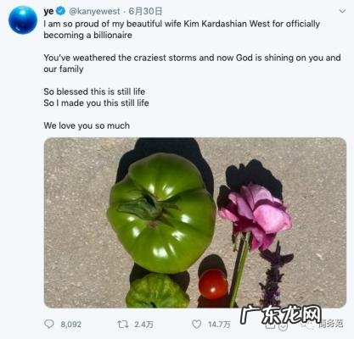Viewport: 354px width, 339px height.
Task: Click the 14.7万 likes count
Action: coord(219,325)
